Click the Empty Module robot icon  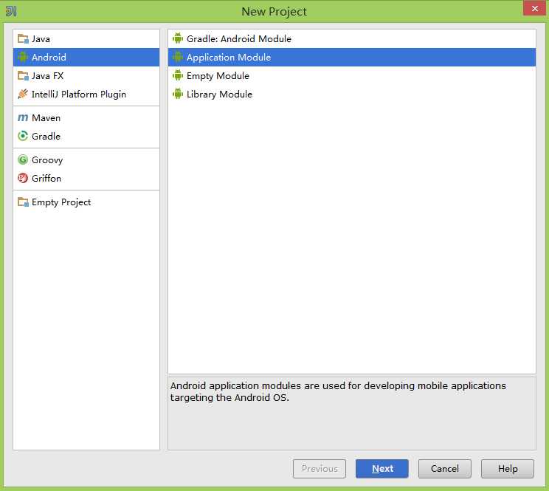178,75
